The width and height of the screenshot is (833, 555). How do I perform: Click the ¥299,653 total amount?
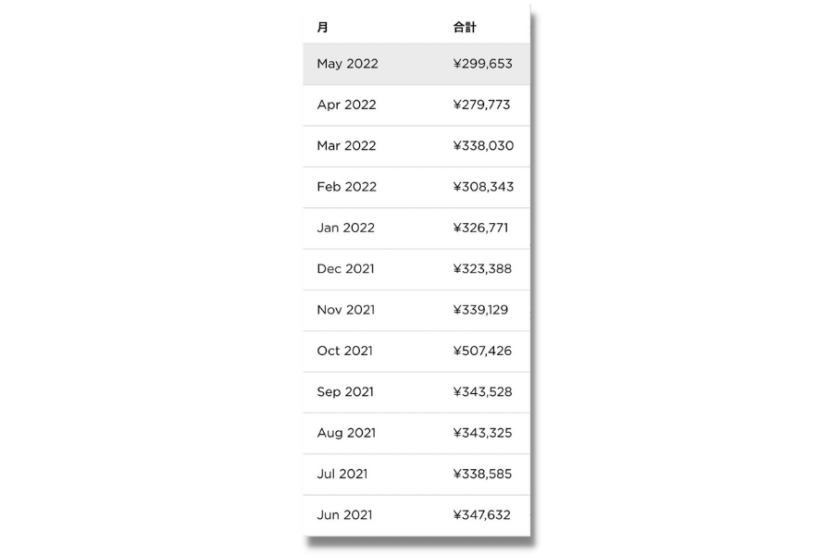coord(483,64)
